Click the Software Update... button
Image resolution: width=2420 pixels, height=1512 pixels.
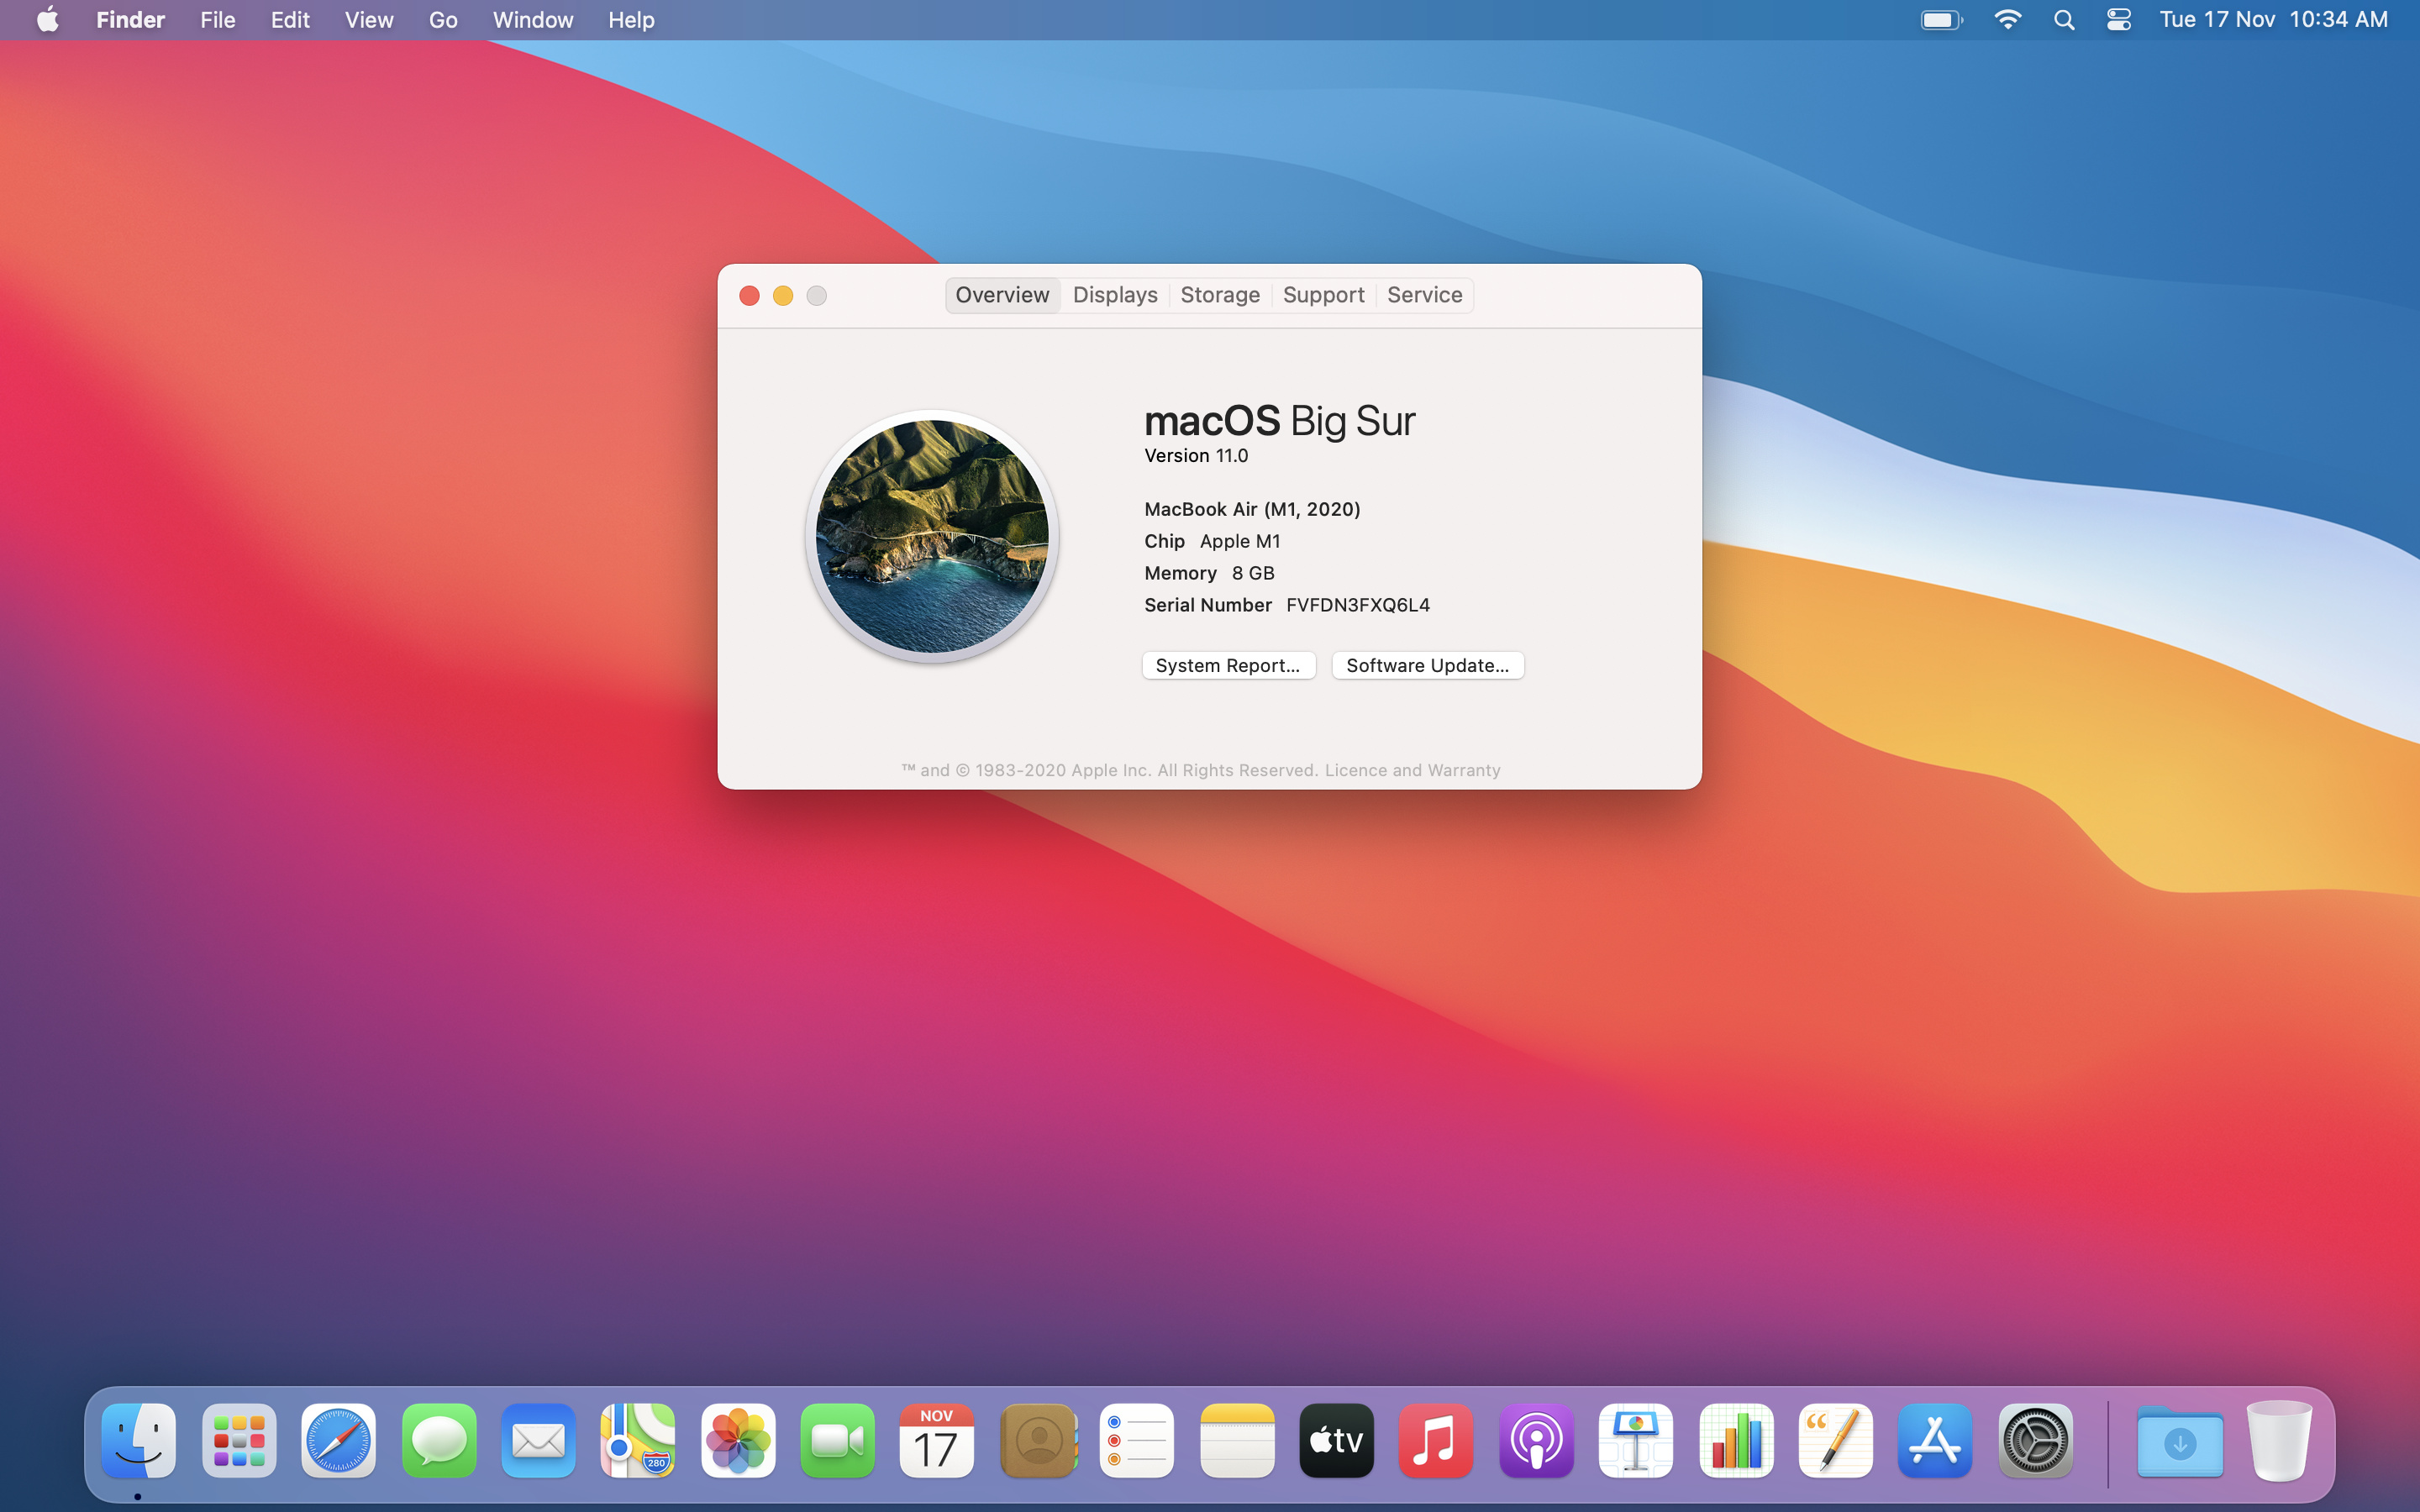pyautogui.click(x=1427, y=665)
